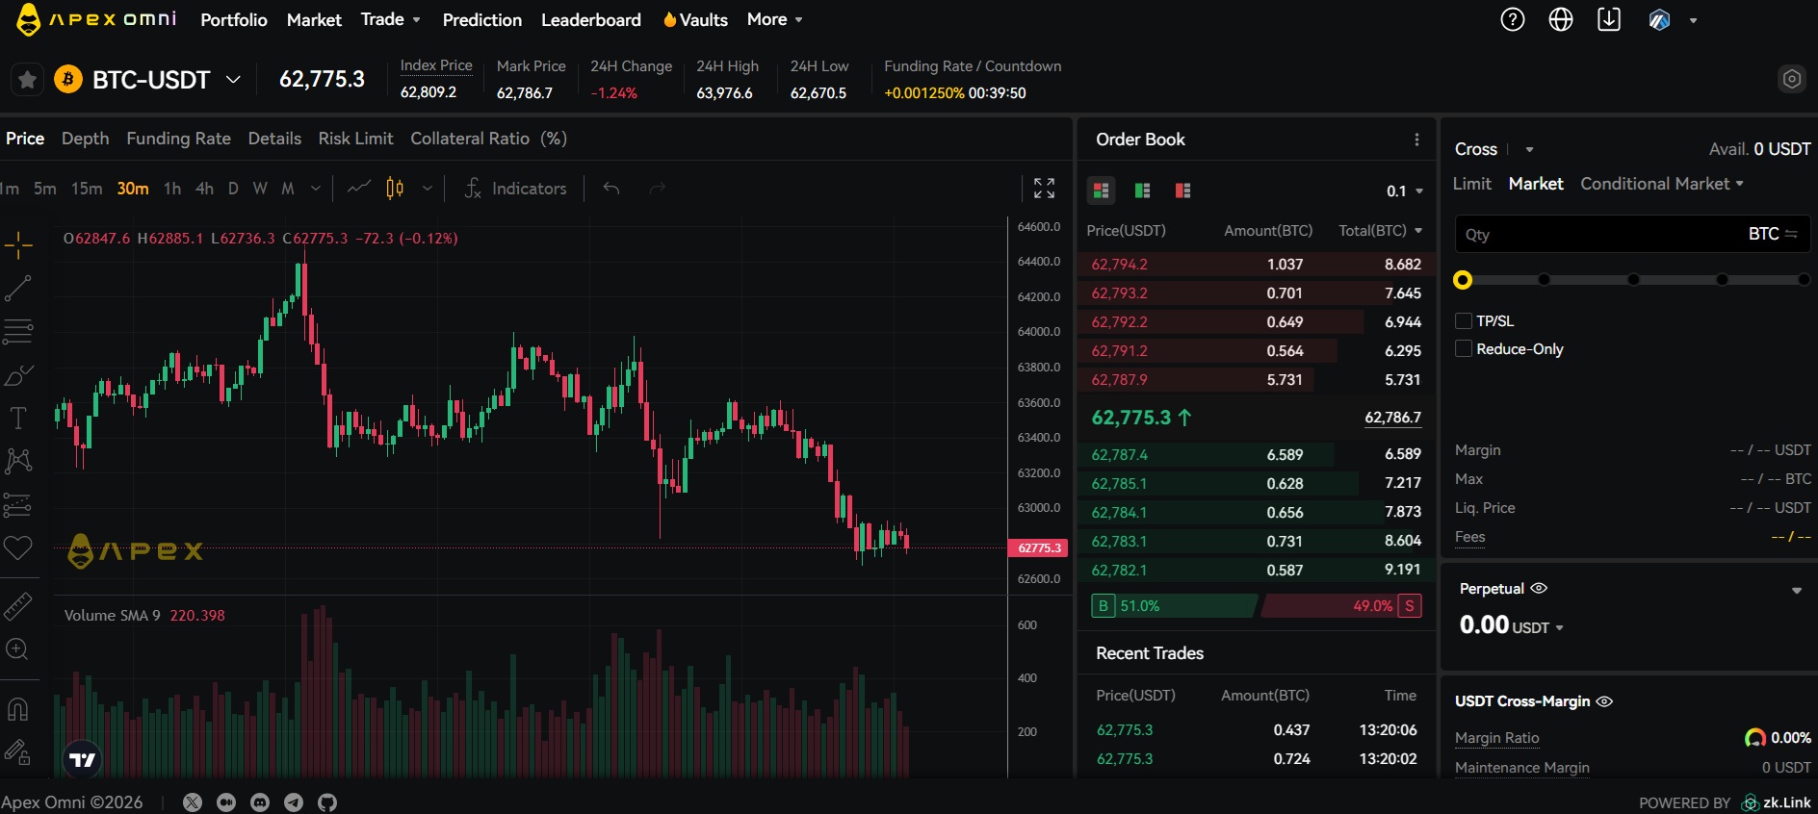Open the BTC-USDT pair selector dropdown
The height and width of the screenshot is (814, 1818).
[233, 79]
